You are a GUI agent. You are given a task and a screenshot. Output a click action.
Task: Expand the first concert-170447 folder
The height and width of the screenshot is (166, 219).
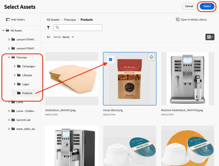coord(9,39)
